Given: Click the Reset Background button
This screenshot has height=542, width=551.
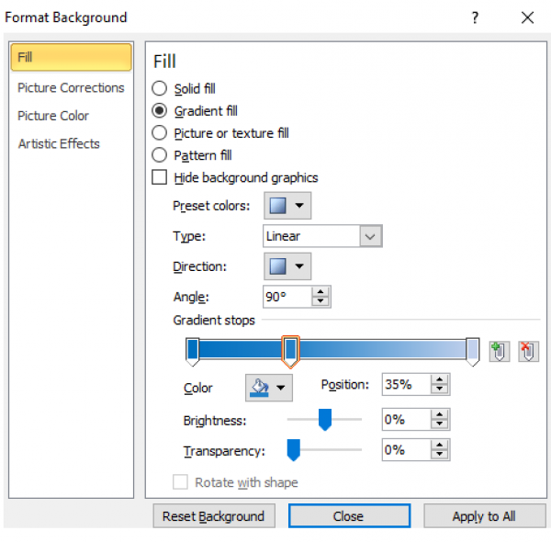Looking at the screenshot, I should 214,516.
